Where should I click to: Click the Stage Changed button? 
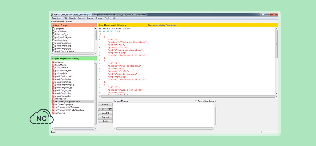105,109
